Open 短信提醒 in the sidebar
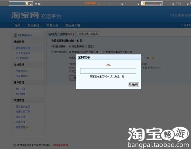191x149 pixels. tap(20, 127)
